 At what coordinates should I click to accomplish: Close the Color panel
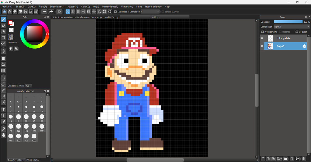coord(48,17)
